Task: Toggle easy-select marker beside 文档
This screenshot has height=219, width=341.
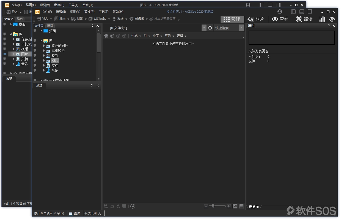Action: pyautogui.click(x=35, y=66)
